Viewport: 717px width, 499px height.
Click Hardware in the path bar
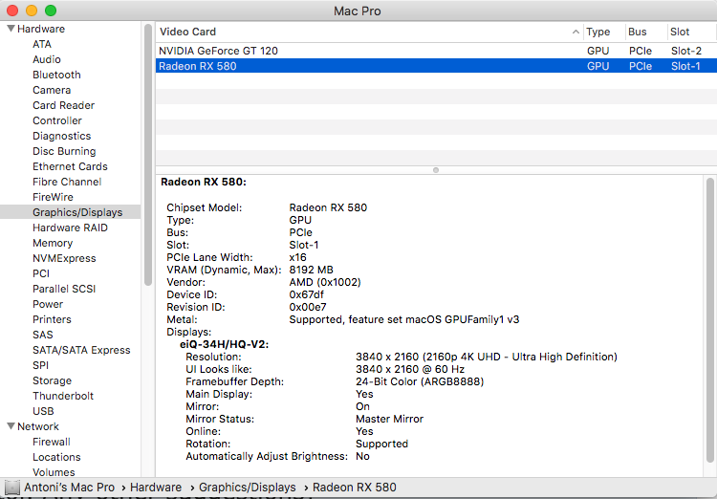pos(156,488)
